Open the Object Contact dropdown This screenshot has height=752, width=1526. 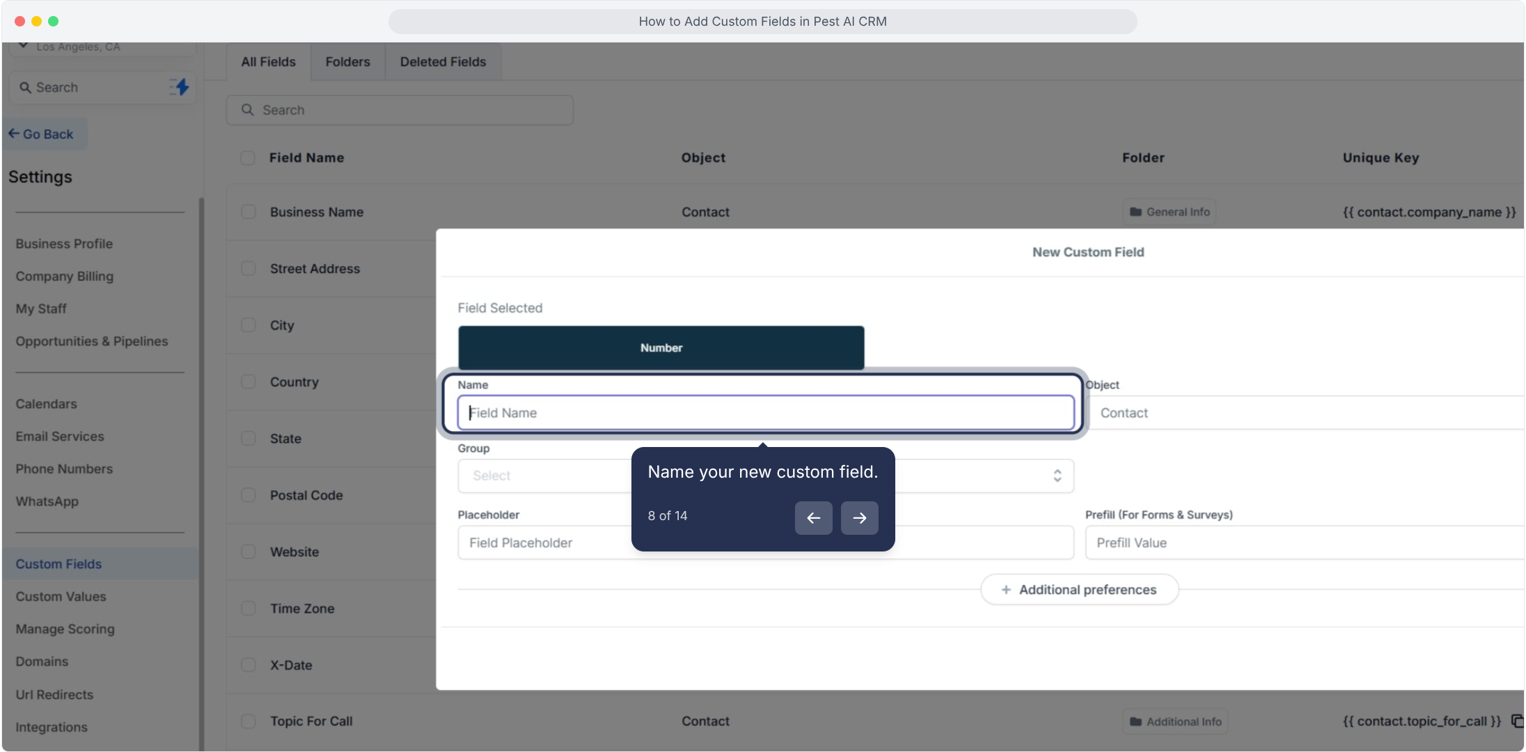point(1306,413)
